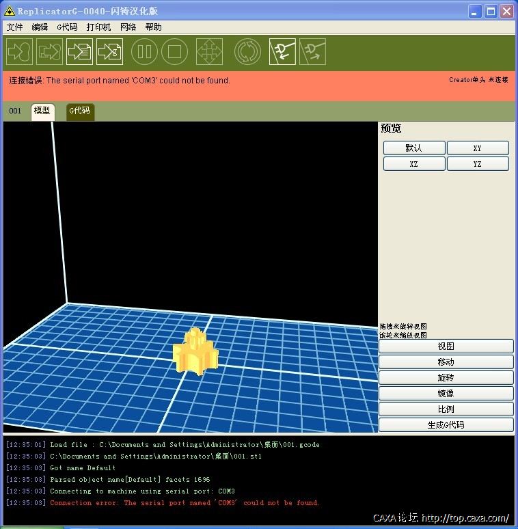Click the 'Load file' 001.gcode log line
The height and width of the screenshot is (529, 518).
pyautogui.click(x=163, y=445)
